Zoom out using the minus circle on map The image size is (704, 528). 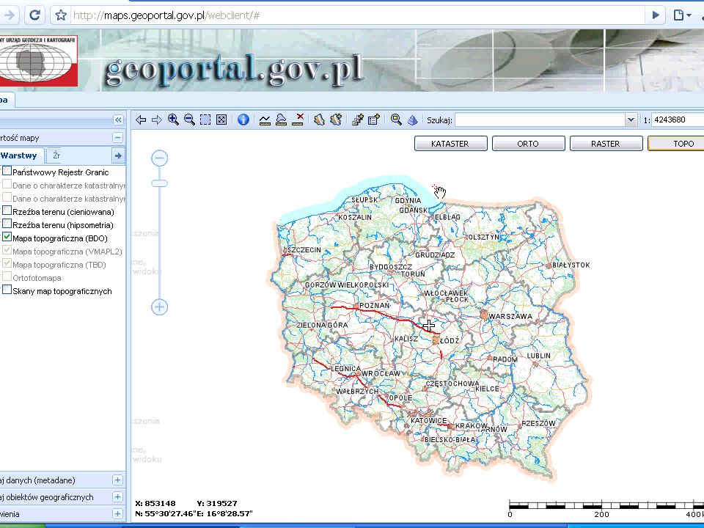point(159,158)
